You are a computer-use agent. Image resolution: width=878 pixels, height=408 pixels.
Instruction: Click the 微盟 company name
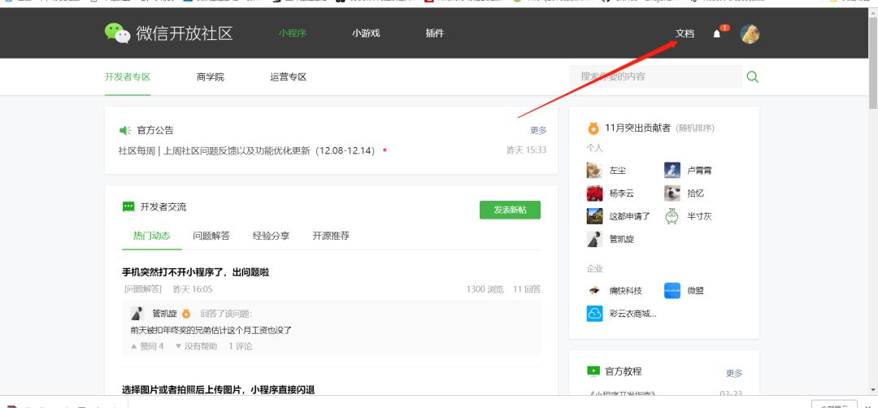[695, 291]
